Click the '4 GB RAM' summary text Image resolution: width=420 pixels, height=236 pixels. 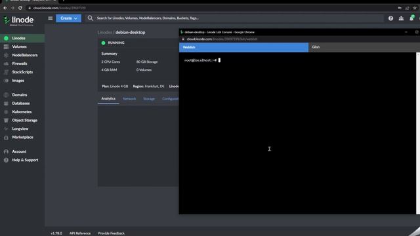pos(109,70)
